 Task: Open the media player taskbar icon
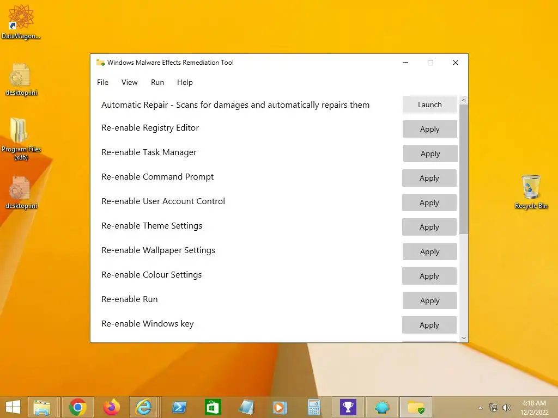280,407
